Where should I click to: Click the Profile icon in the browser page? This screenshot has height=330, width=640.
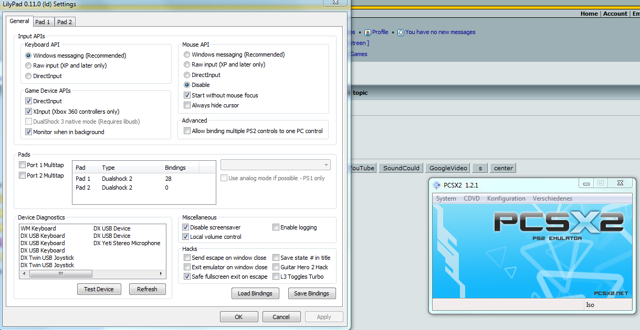click(368, 32)
